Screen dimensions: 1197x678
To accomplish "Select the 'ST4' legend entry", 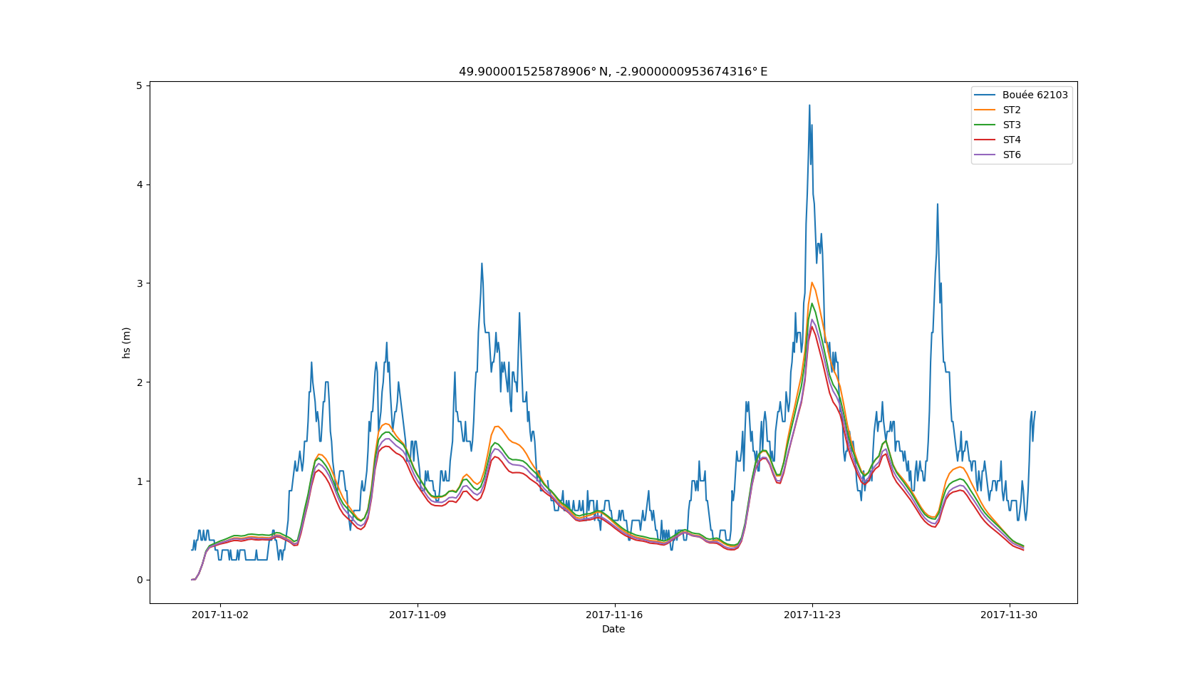I will pos(1011,140).
